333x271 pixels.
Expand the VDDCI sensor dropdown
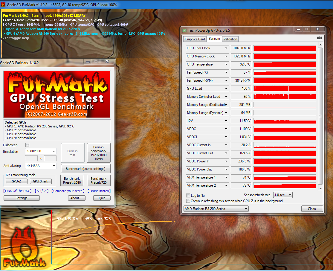pyautogui.click(x=226, y=137)
